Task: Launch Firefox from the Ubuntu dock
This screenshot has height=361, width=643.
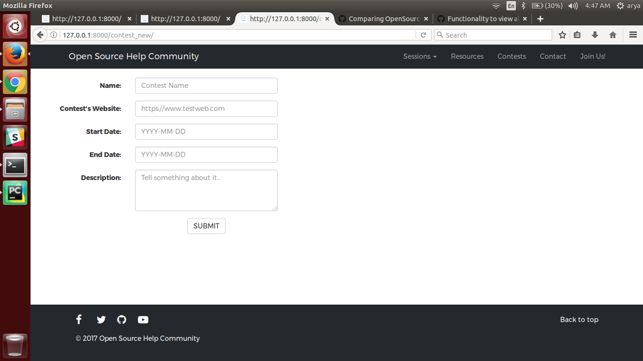Action: coord(15,54)
